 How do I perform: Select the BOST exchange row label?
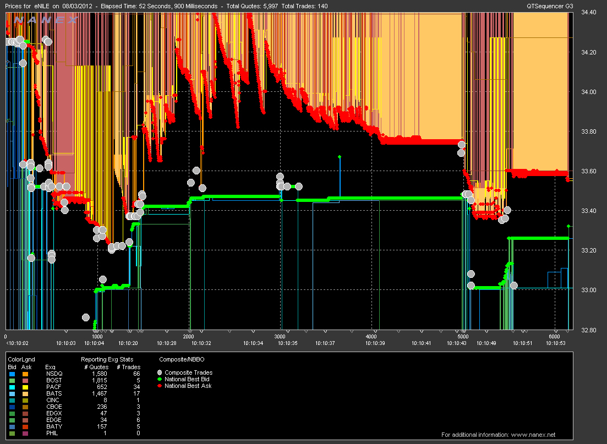54,381
